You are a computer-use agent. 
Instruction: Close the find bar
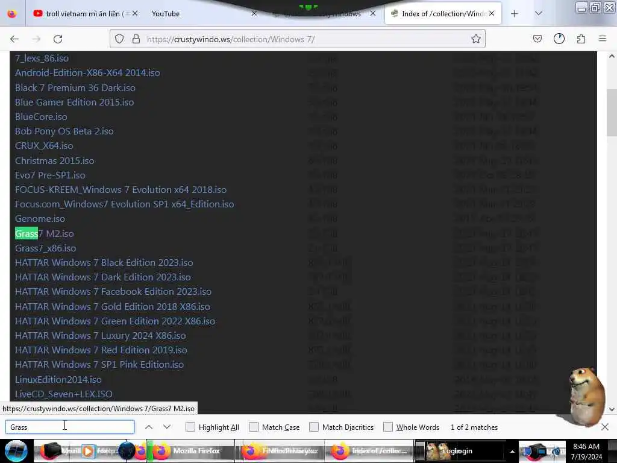pos(605,427)
